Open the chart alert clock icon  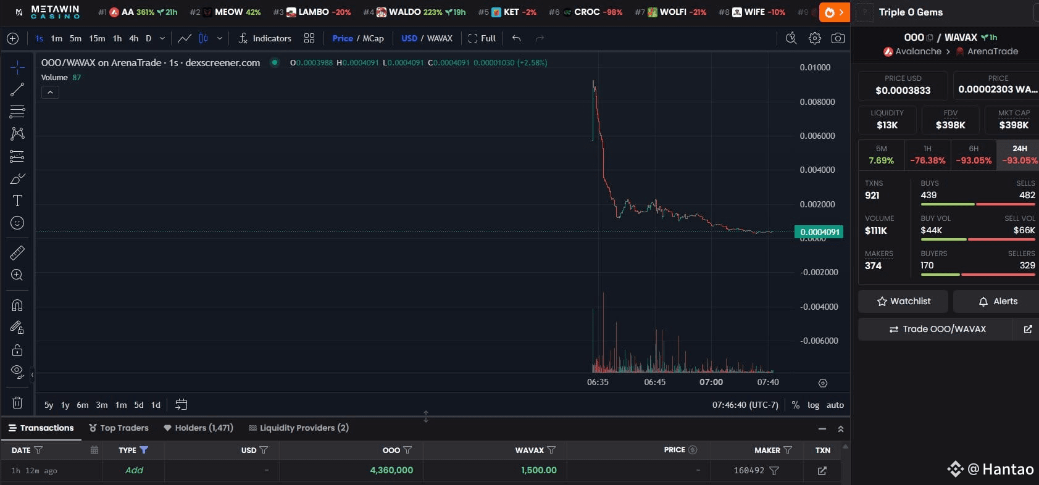click(x=791, y=38)
